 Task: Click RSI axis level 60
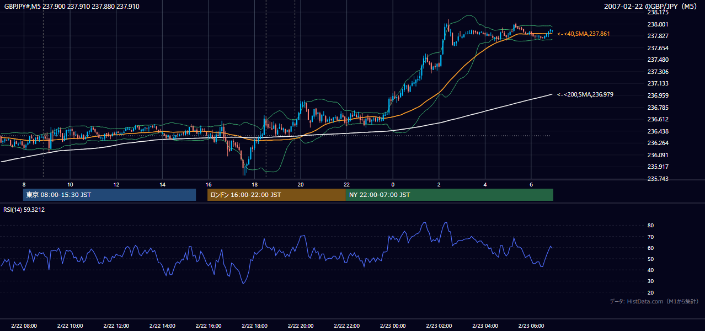click(x=651, y=248)
